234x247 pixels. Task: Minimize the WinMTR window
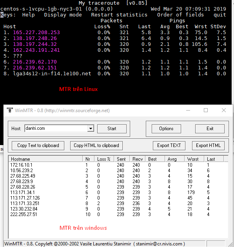(188, 110)
